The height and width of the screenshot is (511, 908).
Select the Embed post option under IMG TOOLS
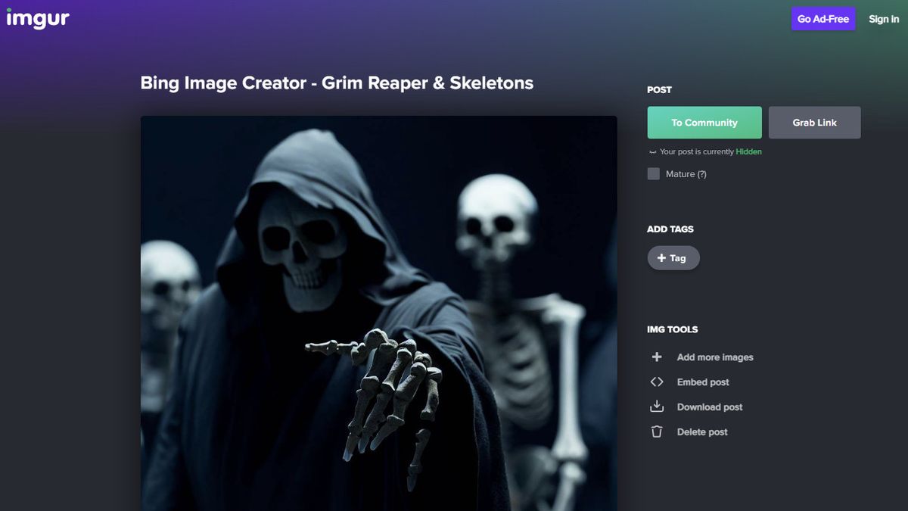tap(702, 382)
